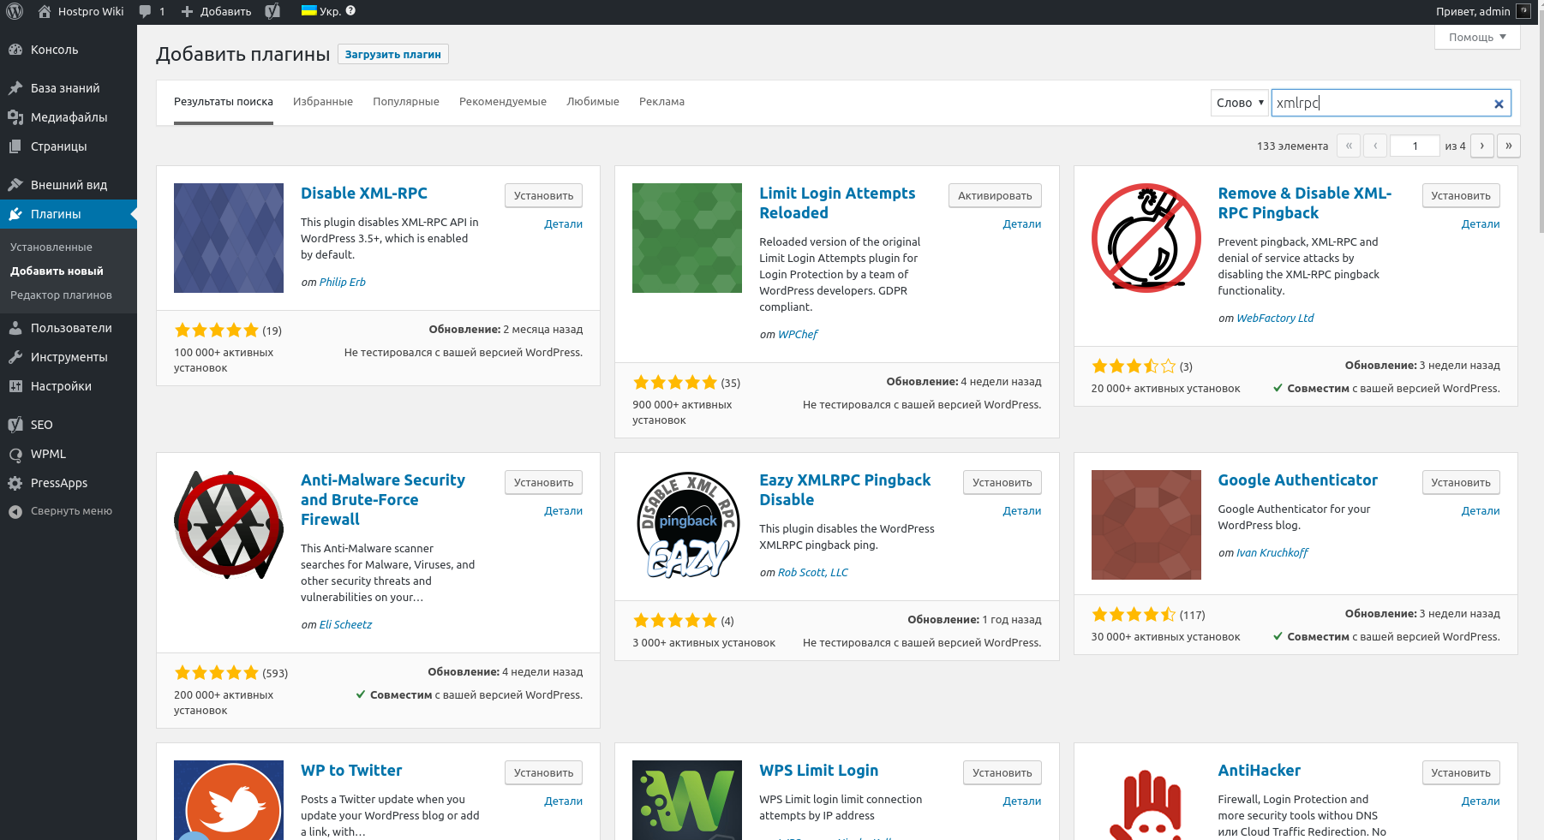Switch to the Популярные tab
This screenshot has height=840, width=1544.
click(x=405, y=101)
